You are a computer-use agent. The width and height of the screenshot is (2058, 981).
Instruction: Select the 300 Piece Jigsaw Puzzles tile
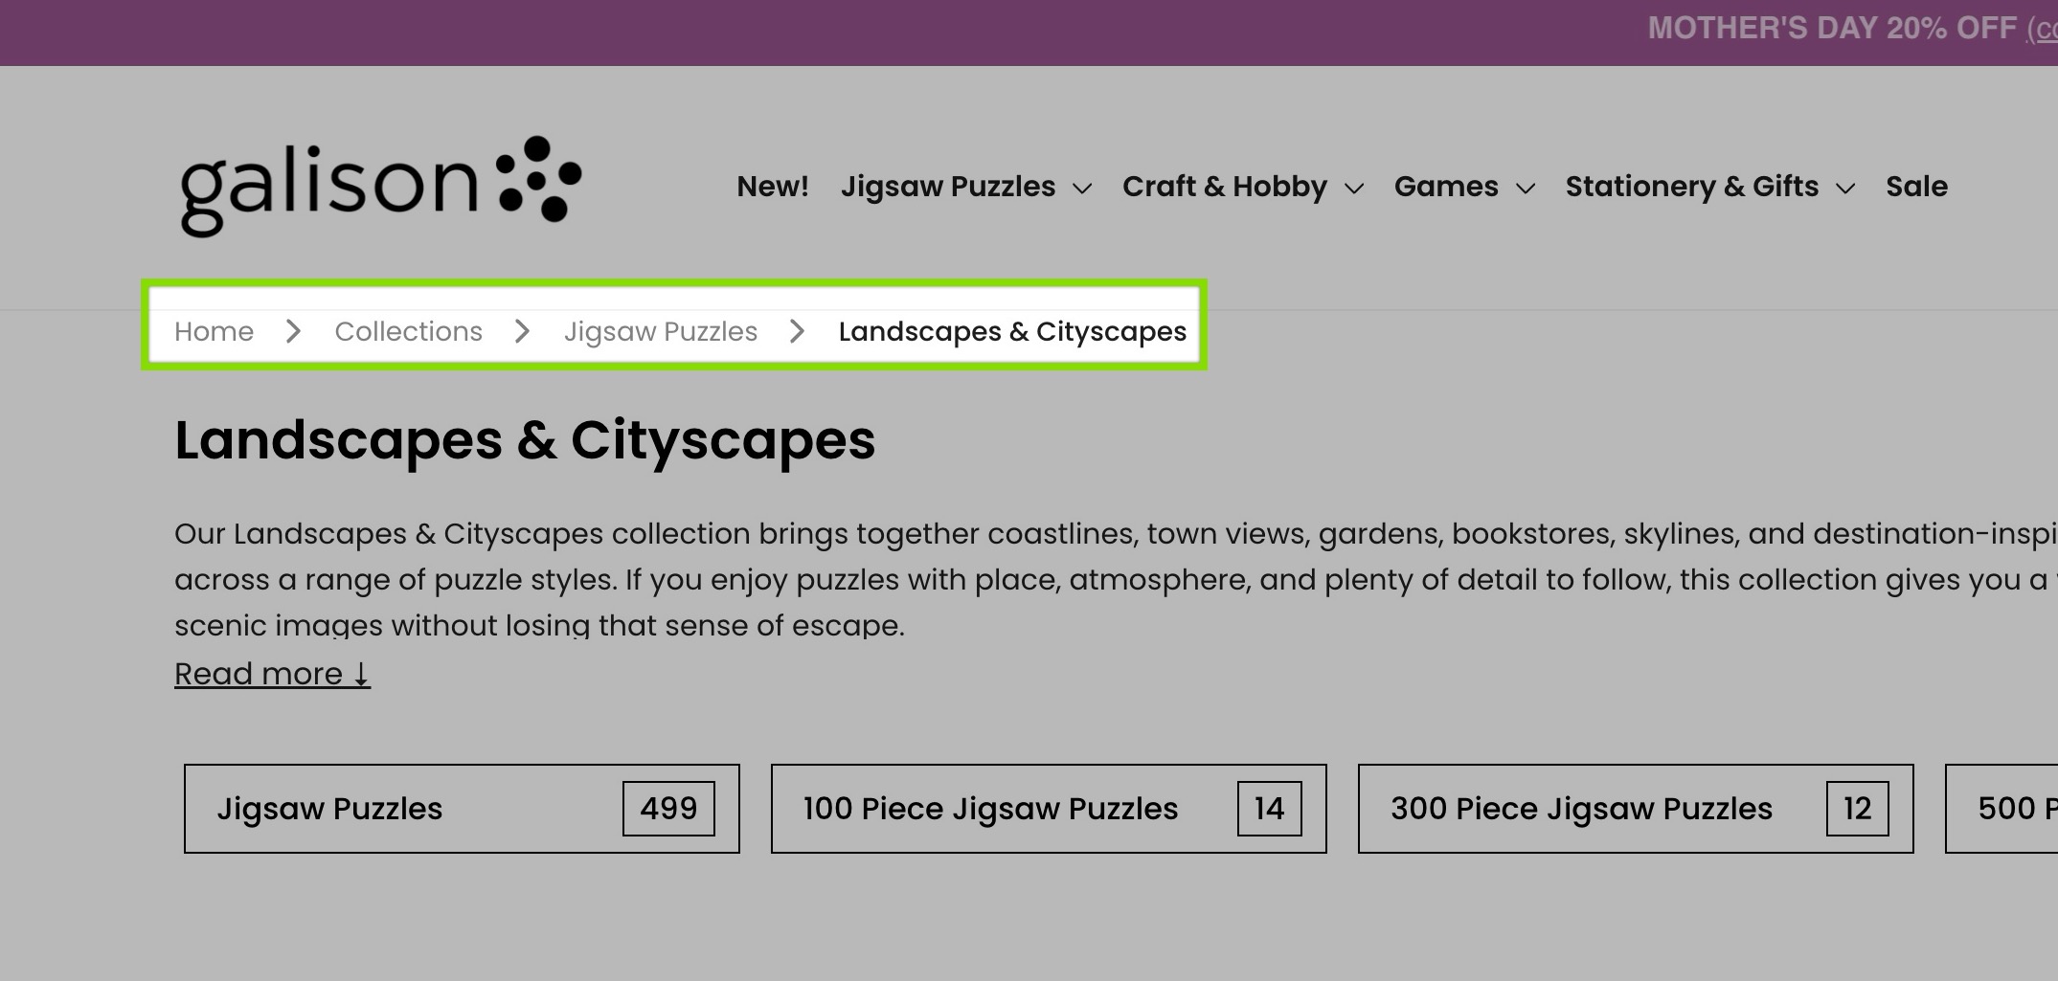[x=1636, y=809]
